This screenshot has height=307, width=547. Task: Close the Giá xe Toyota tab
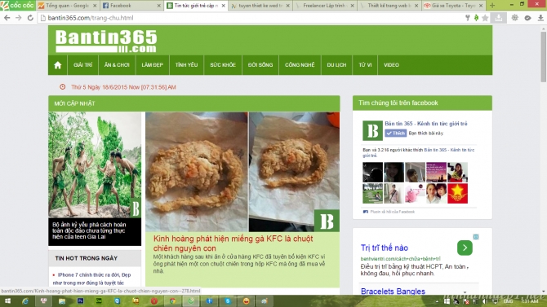point(481,6)
